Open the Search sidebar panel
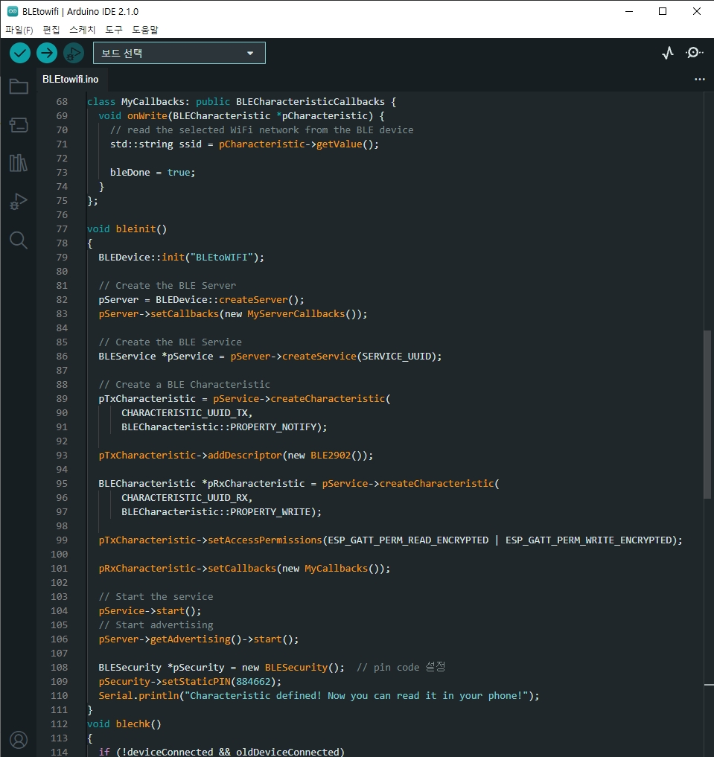Image resolution: width=714 pixels, height=757 pixels. (19, 240)
